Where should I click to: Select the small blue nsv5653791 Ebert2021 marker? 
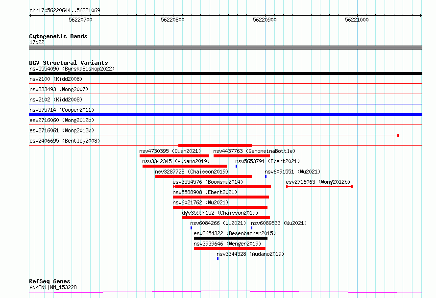point(236,166)
